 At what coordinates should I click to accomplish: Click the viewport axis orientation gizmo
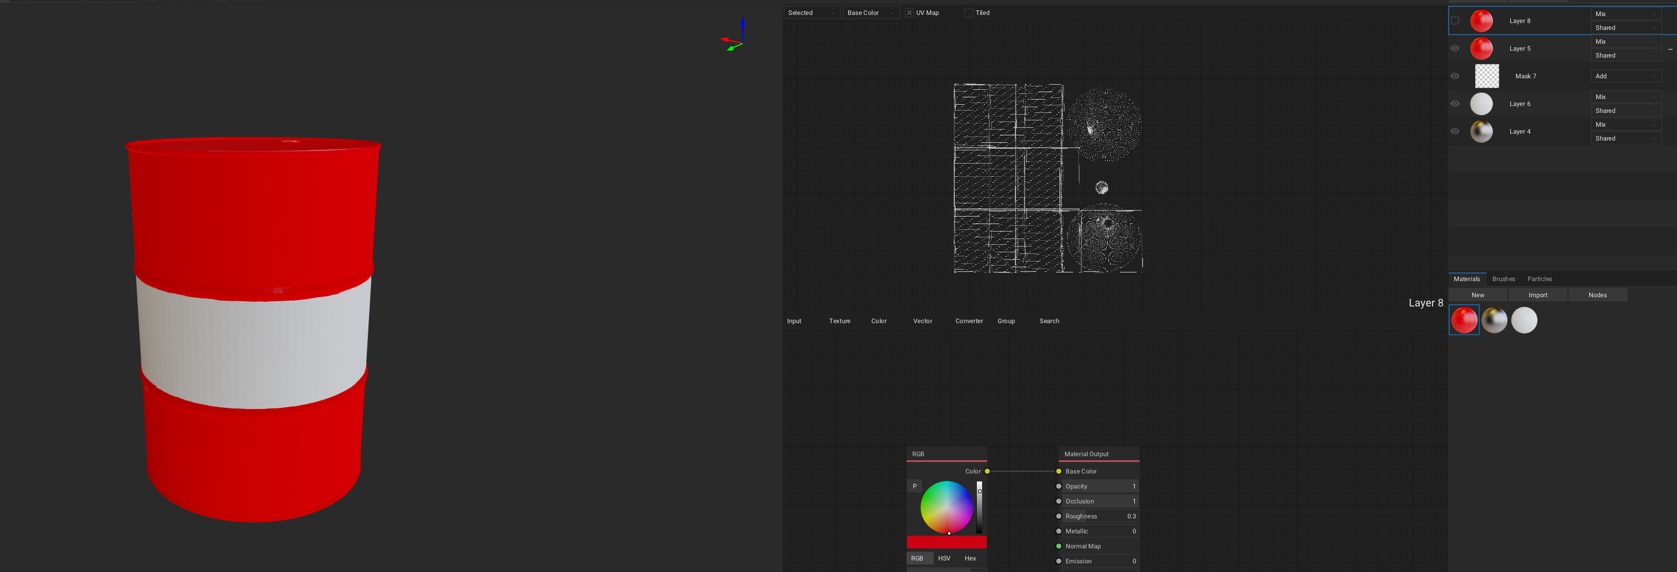(x=734, y=35)
